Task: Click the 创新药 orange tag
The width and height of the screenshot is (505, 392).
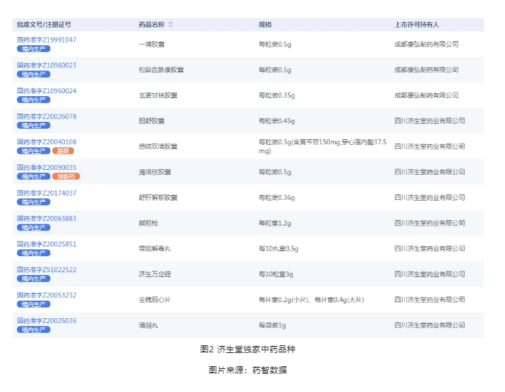Action: [x=66, y=176]
